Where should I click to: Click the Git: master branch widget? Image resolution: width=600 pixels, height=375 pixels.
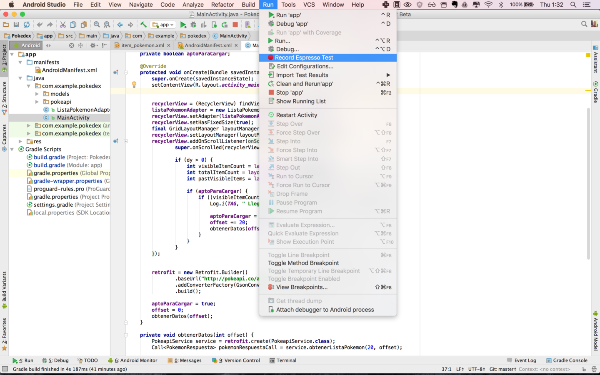pos(502,369)
